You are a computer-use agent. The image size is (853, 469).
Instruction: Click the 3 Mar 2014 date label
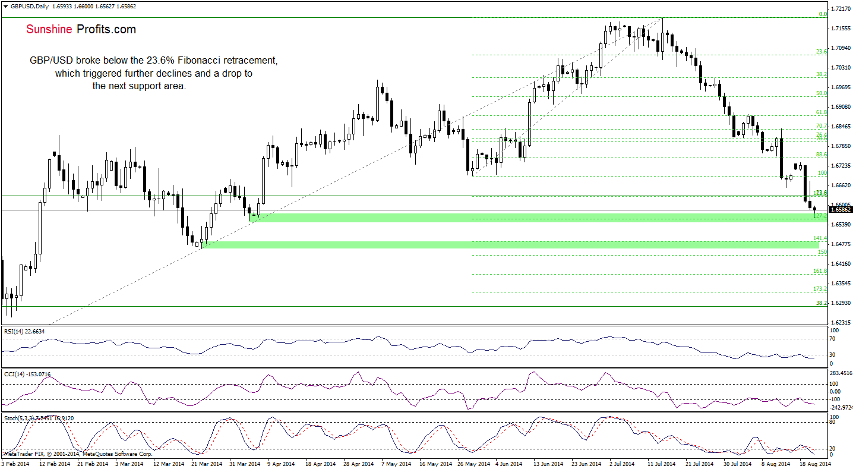128,463
